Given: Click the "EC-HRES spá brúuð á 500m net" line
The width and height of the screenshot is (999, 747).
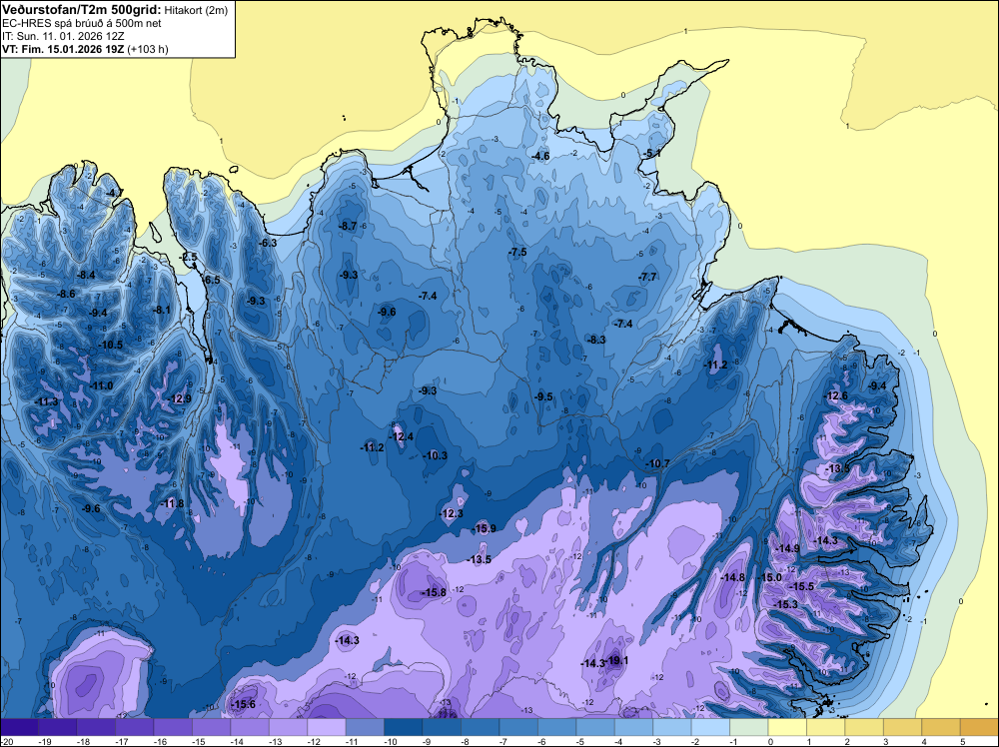Looking at the screenshot, I should (82, 23).
